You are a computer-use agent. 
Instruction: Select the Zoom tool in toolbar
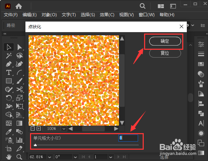click(x=19, y=157)
